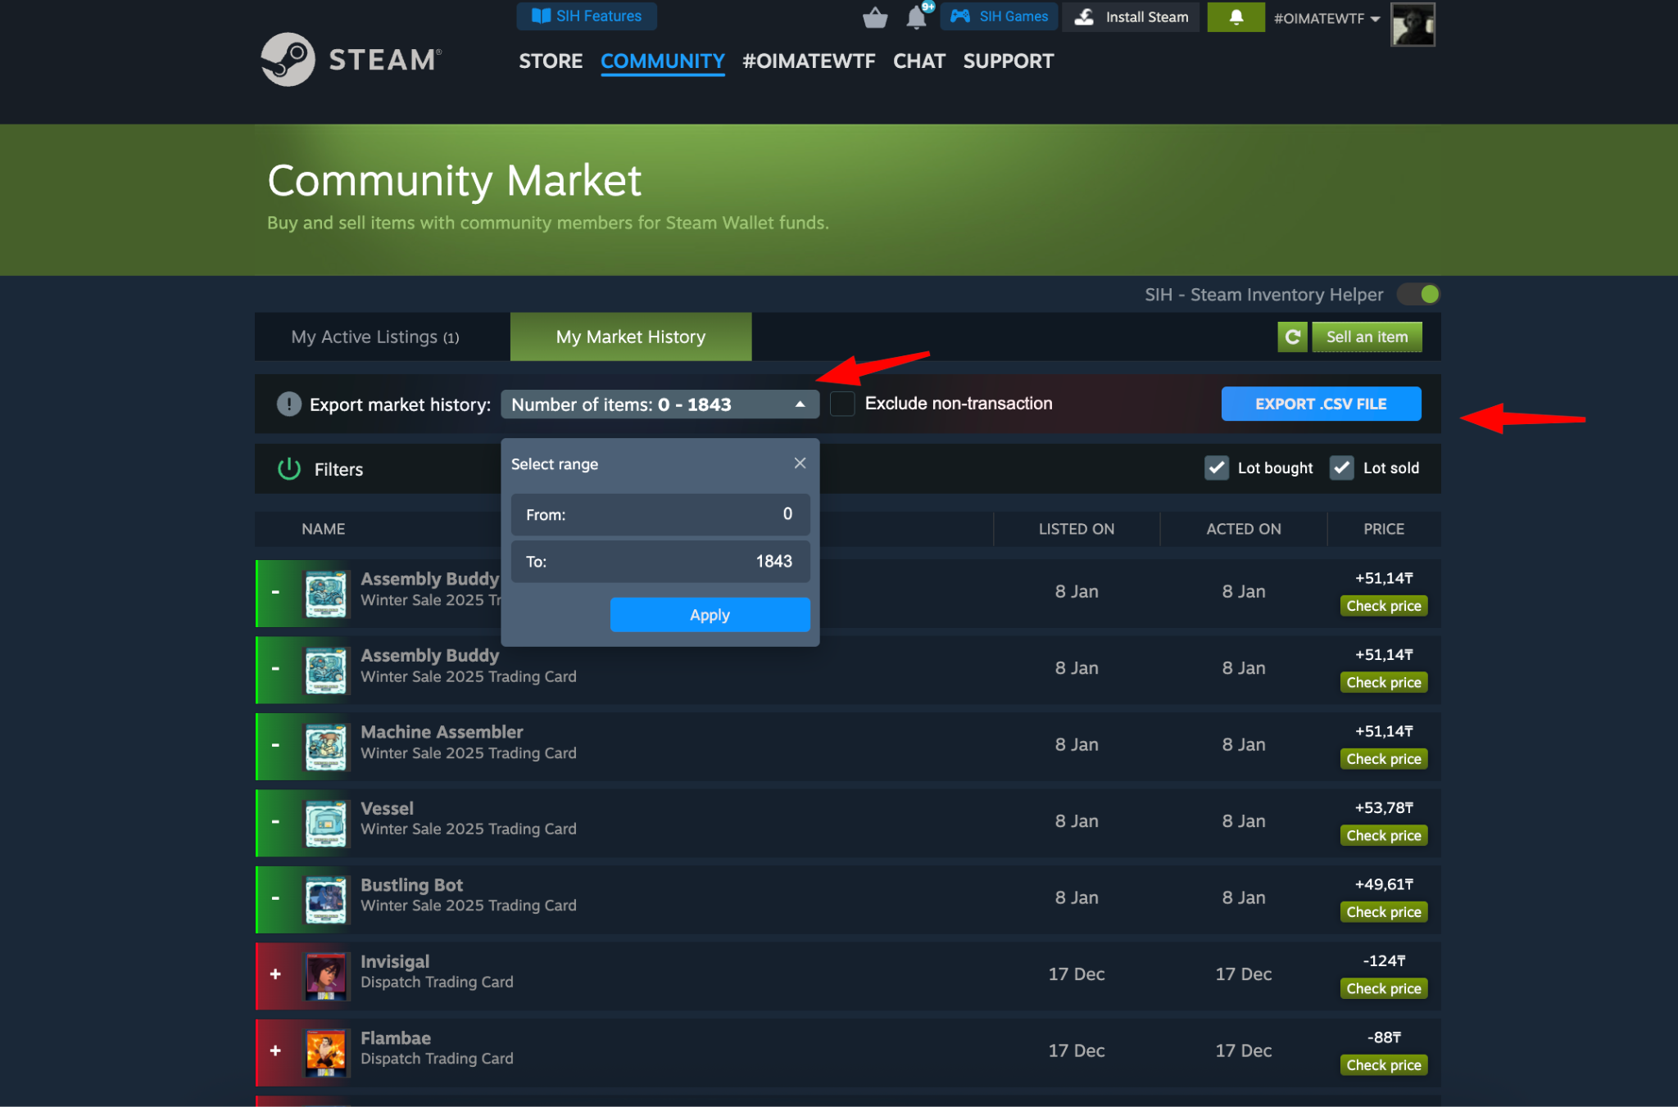Click the Filters power icon
This screenshot has width=1678, height=1107.
coord(288,468)
